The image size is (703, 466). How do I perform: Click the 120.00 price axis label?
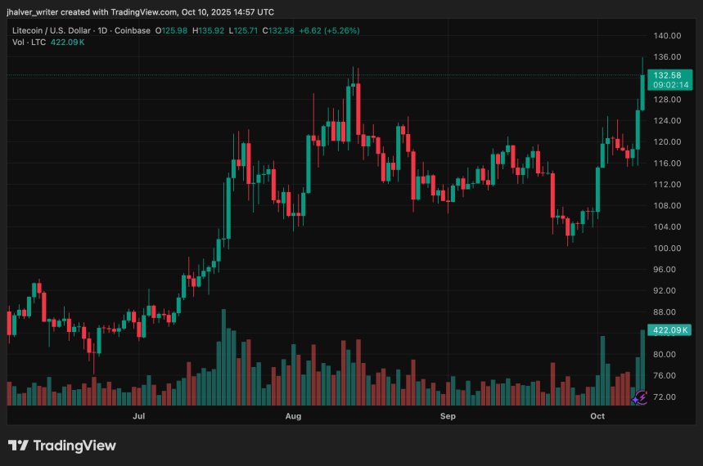tap(668, 142)
